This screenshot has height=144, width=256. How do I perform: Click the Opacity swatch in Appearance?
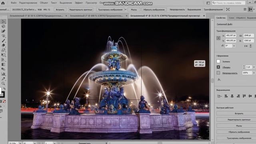(218, 73)
